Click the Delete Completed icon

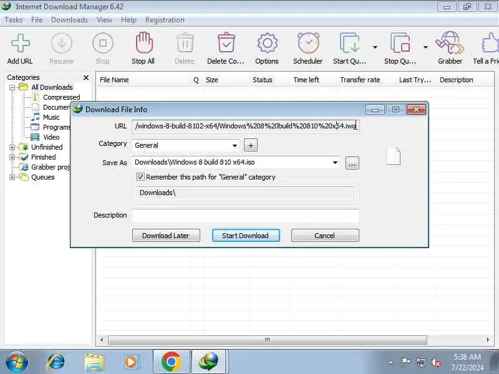[x=226, y=42]
